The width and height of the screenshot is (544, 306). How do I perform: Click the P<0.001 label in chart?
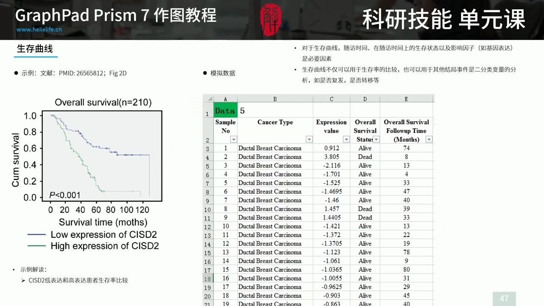coord(65,195)
